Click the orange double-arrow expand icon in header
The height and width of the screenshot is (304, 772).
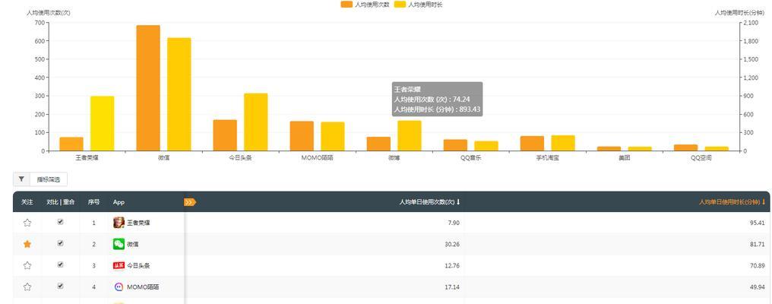pyautogui.click(x=190, y=202)
